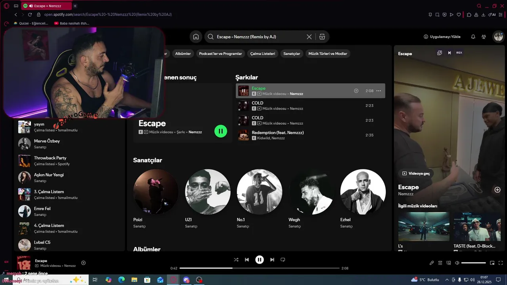
Task: Open Lvbel C5 in the library
Action: point(69,245)
